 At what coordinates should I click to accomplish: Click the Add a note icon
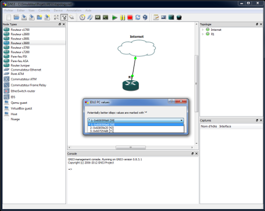tap(156, 17)
